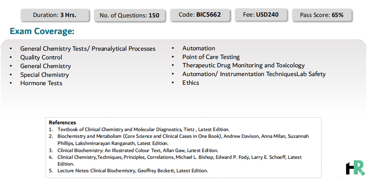367x179 pixels.
Task: Click the HR logo icon
Action: coord(355,168)
